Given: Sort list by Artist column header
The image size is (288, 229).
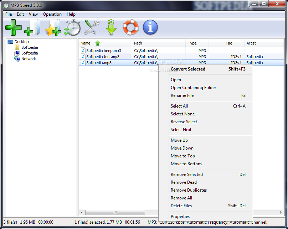Looking at the screenshot, I should point(264,43).
